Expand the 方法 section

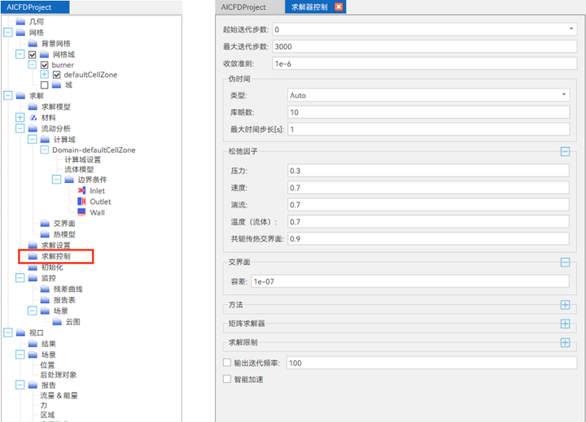pyautogui.click(x=565, y=305)
